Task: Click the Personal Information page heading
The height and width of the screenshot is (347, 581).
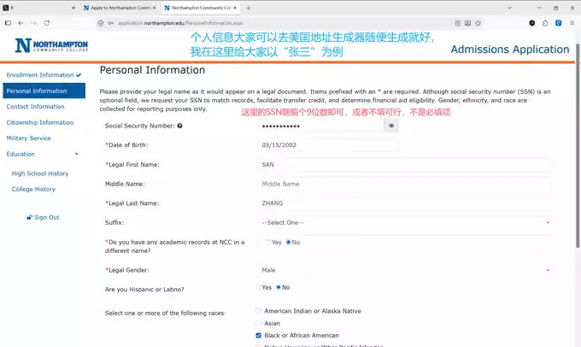Action: [152, 70]
